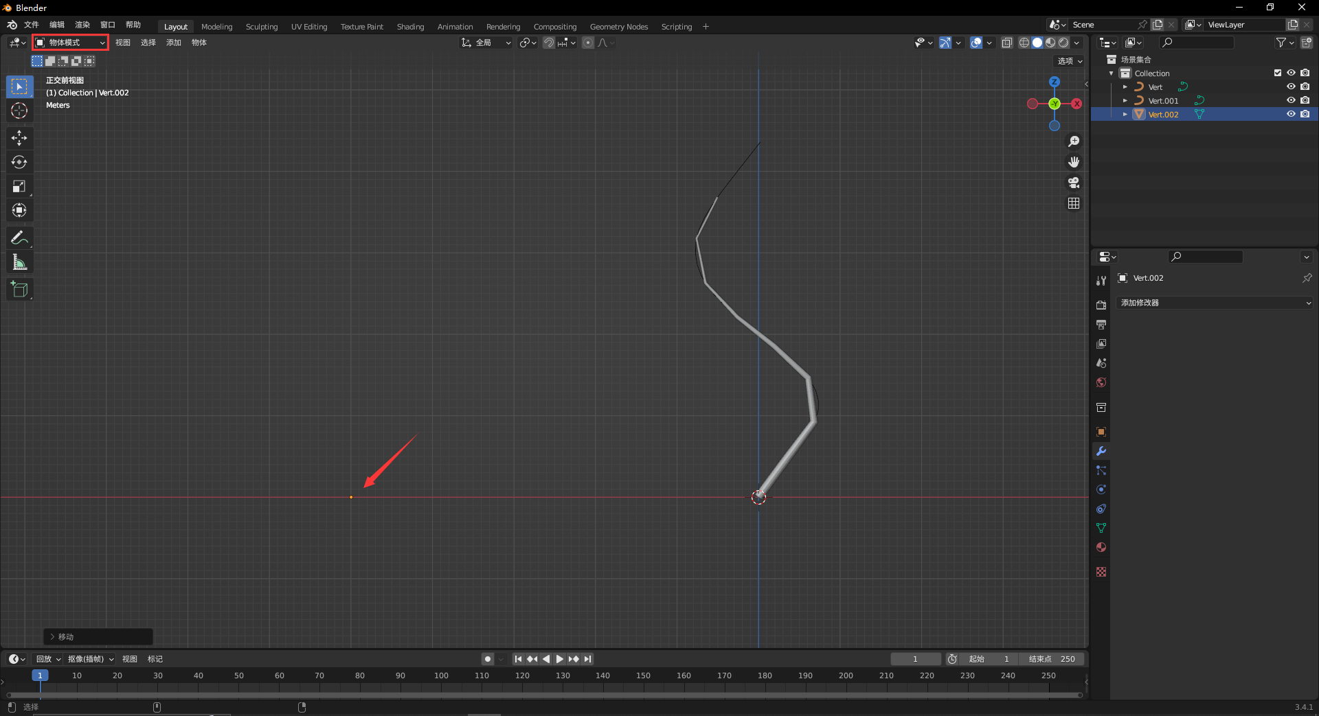Click the viewport zoom magnifier icon
Screen dimensions: 1319x716
pos(1074,141)
